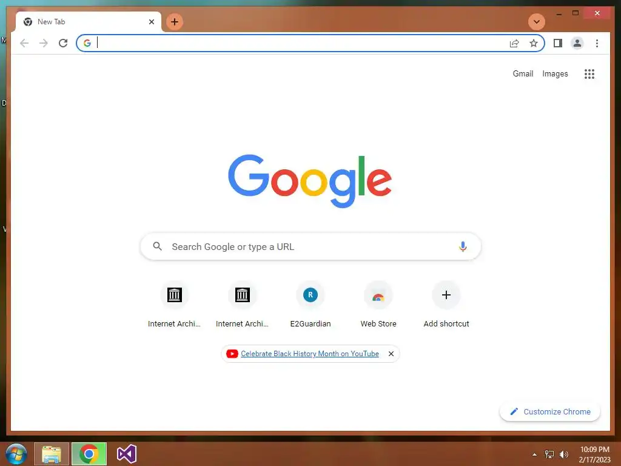
Task: Open the first Internet Archive shortcut
Action: (174, 306)
